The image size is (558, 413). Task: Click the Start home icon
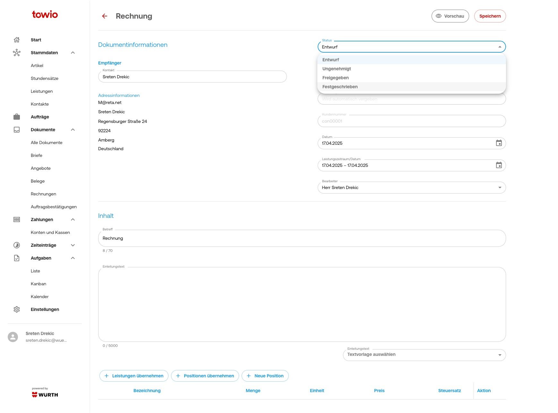(x=17, y=40)
